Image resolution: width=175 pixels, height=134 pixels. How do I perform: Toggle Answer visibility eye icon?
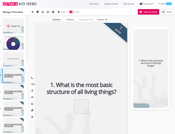[106, 19]
